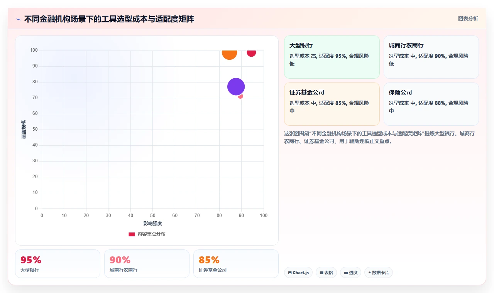Click the chart title text
This screenshot has width=494, height=293.
tap(109, 19)
